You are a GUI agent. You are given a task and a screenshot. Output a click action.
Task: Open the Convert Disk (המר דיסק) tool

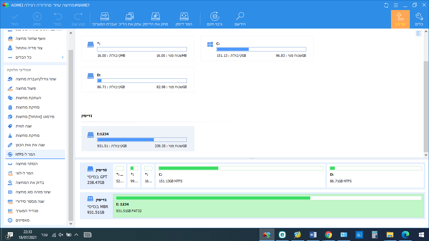(184, 19)
